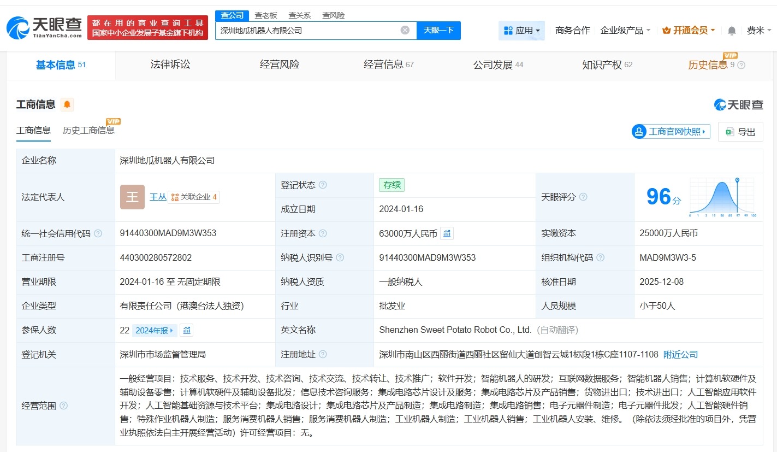Switch to the 法律诉讼 tab
Screen dimensions: 777x452
tap(169, 64)
